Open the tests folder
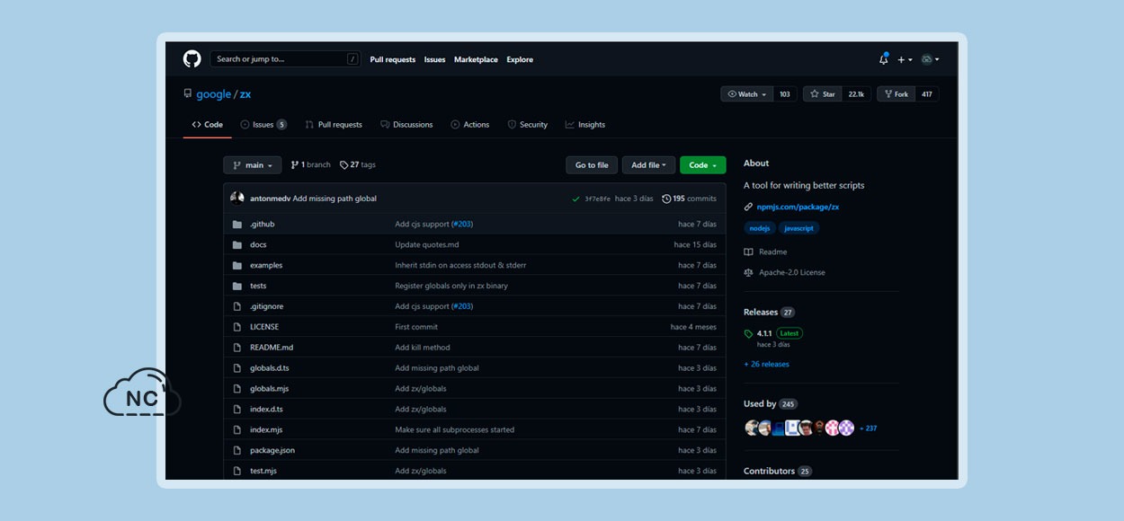Viewport: 1124px width, 521px height. (258, 287)
